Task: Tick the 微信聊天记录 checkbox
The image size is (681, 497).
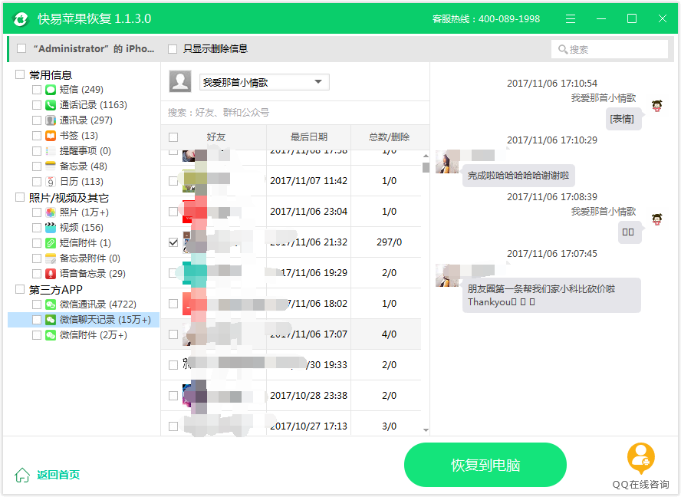Action: click(x=37, y=320)
